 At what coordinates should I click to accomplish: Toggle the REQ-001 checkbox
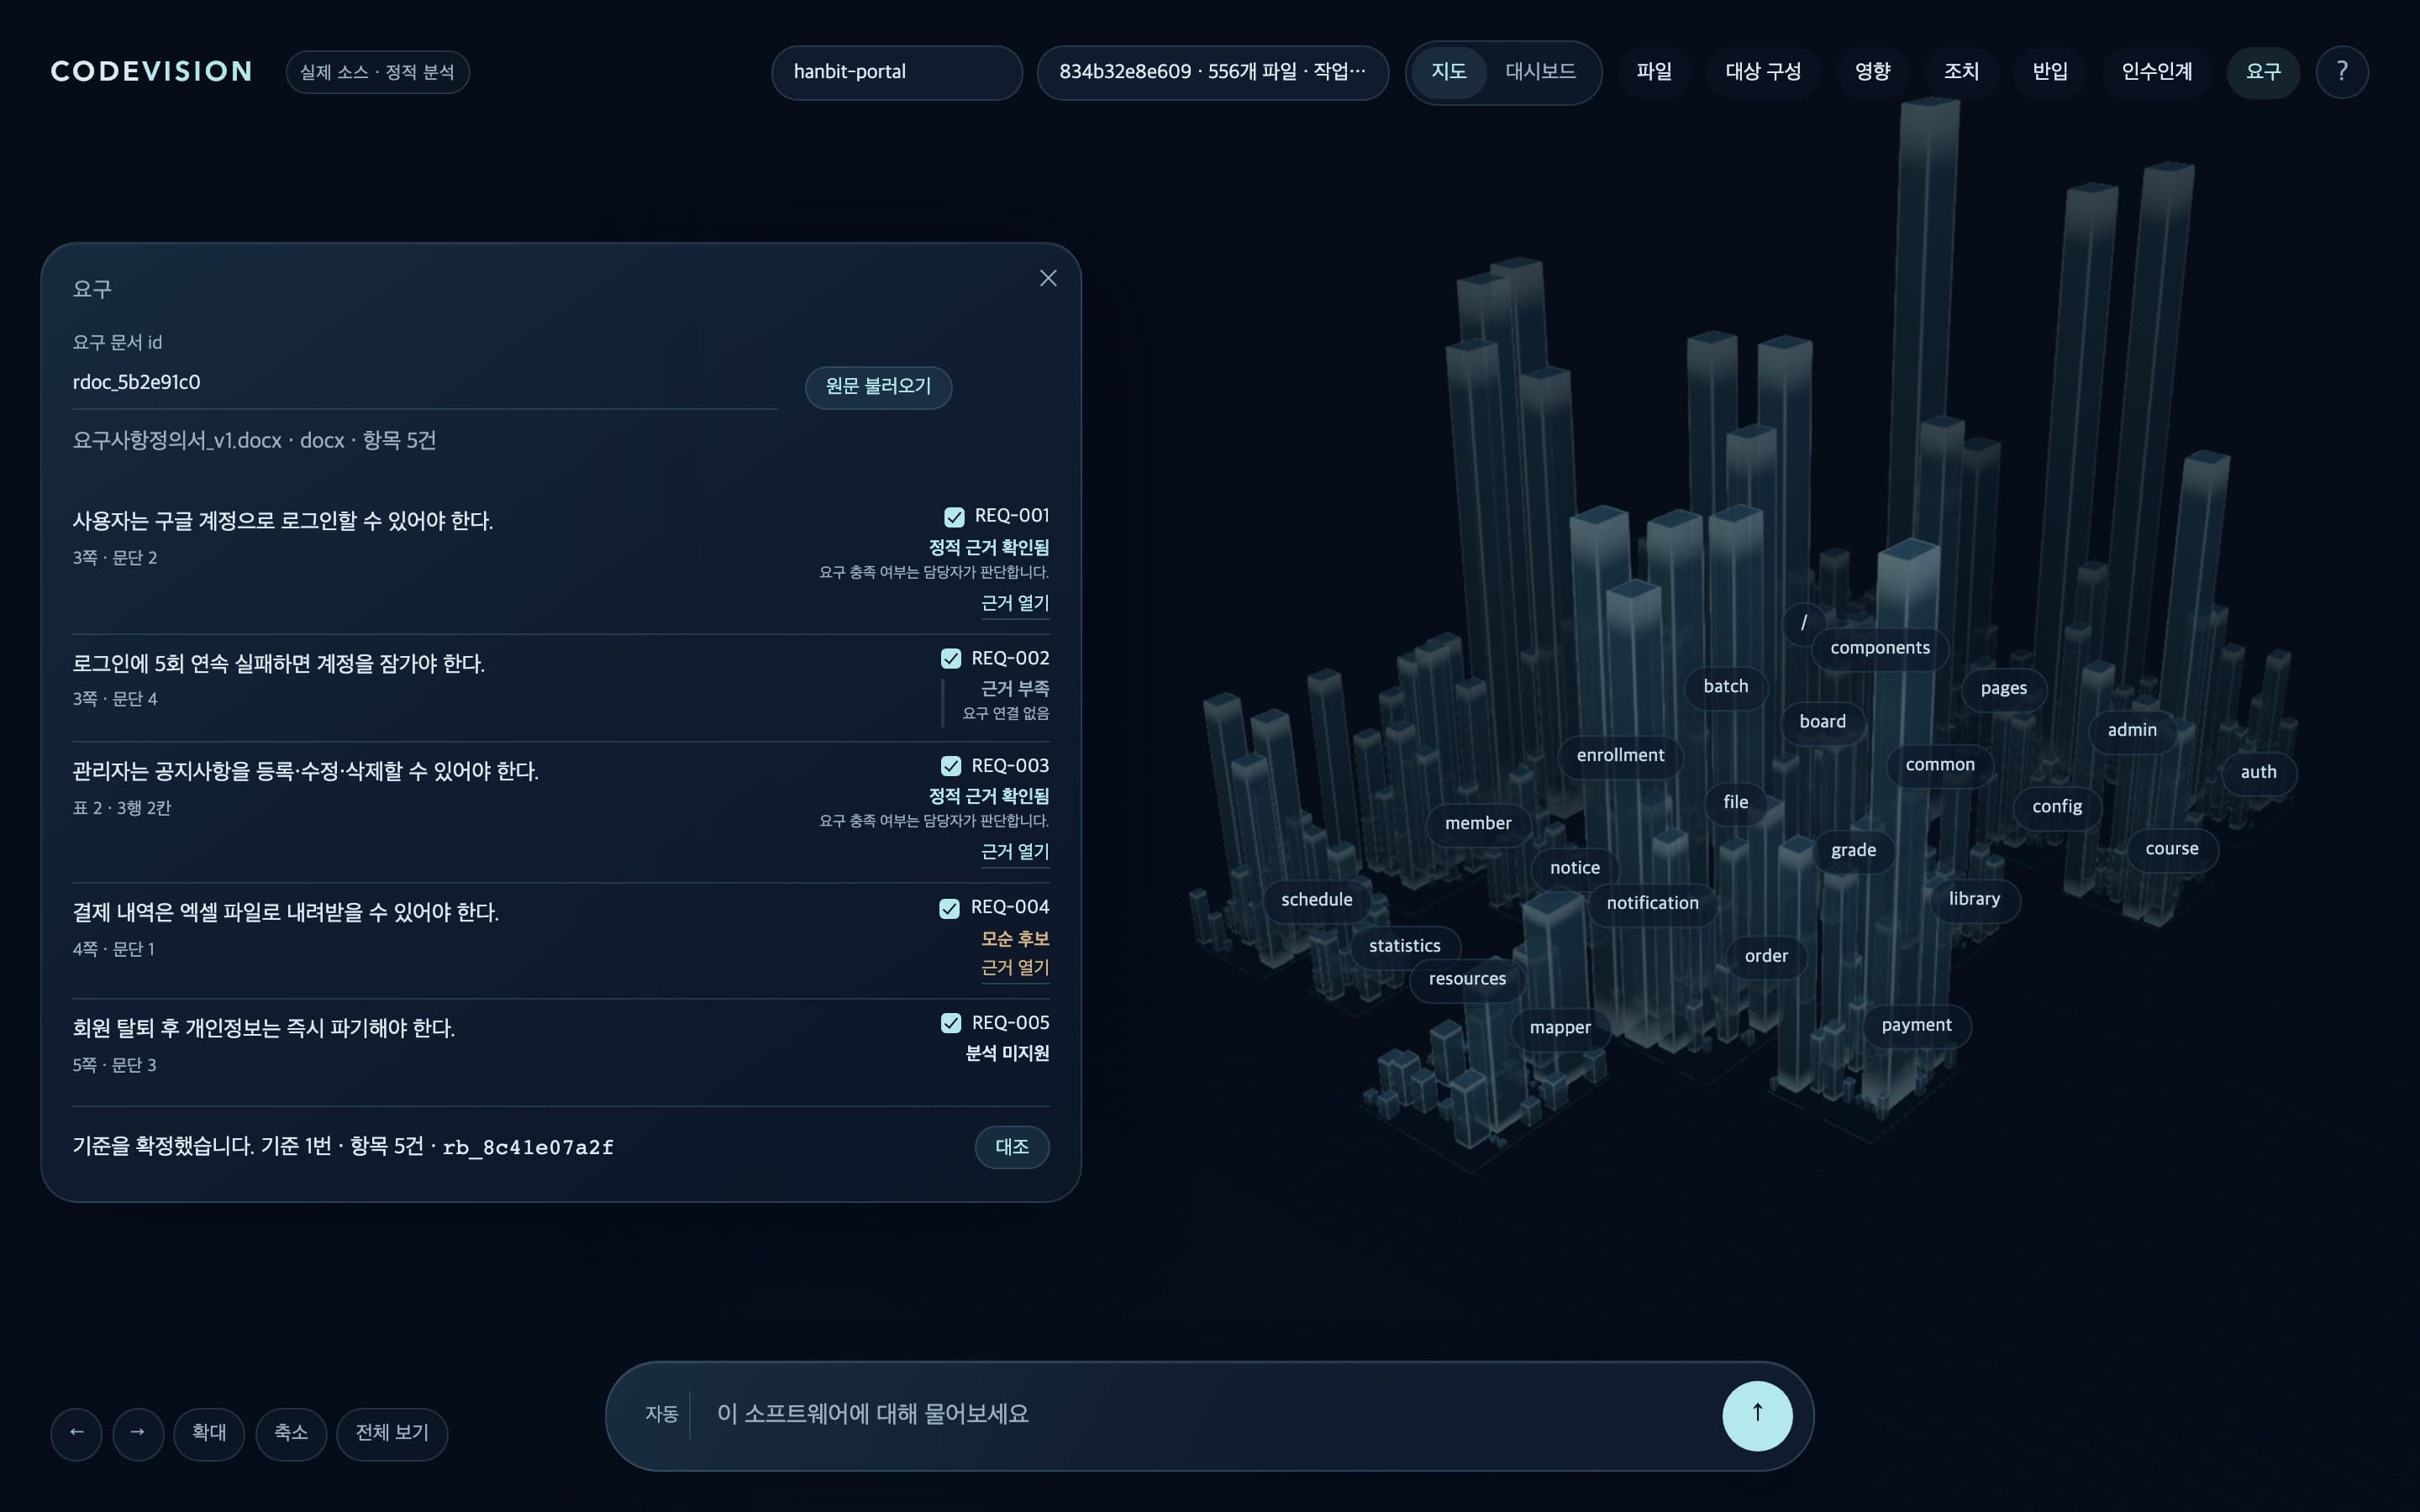point(954,516)
